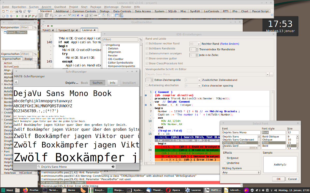Screen dimensions: 310x193
Task: Click the green Run arrow in the toolbar
Action: click(x=17, y=16)
